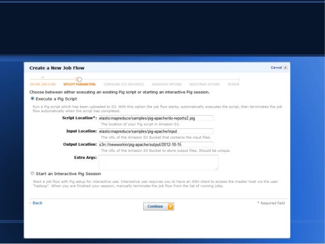Screen dimensions: 325x244
Task: Click the "Output Location:" label
Action: 80,144
